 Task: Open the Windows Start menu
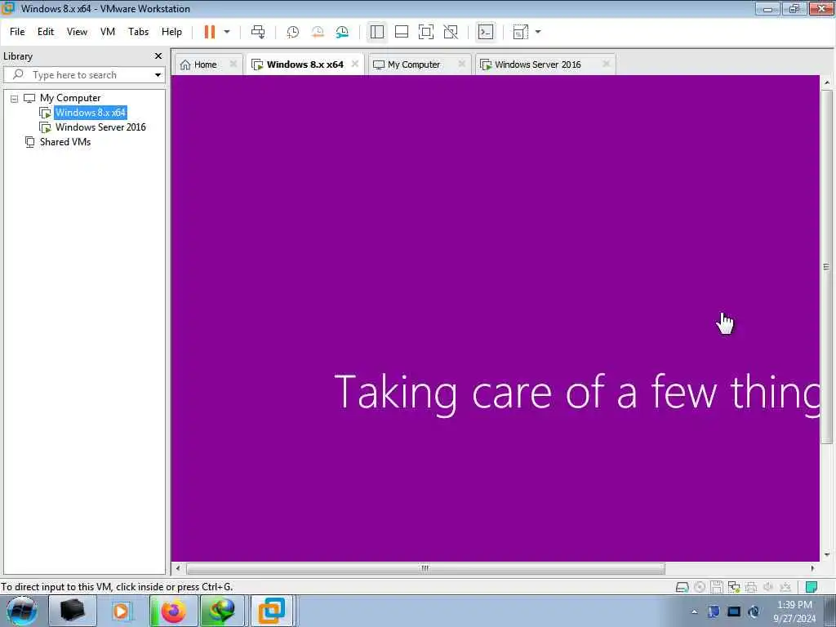[21, 611]
